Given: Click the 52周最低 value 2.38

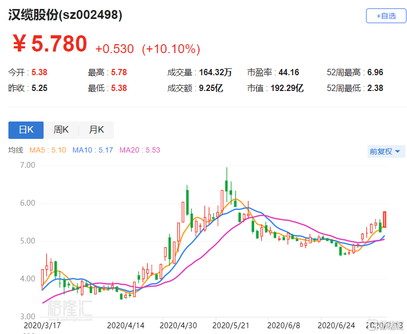Looking at the screenshot, I should 375,88.
